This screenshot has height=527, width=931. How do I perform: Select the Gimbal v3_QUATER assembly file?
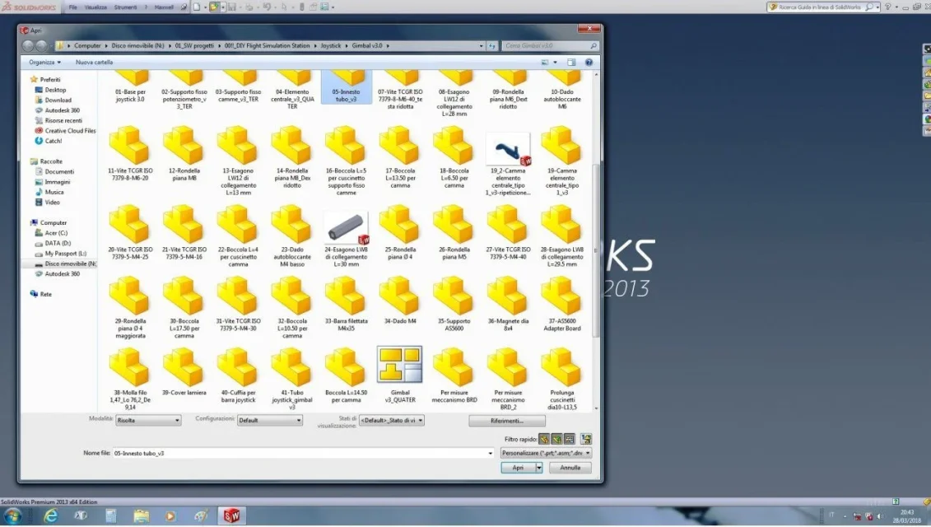[x=399, y=364]
